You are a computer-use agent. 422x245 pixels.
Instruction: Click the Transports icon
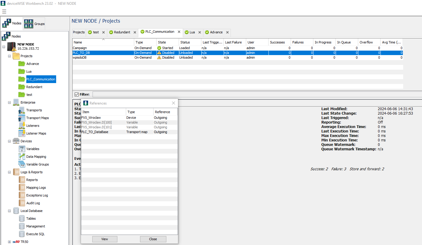click(x=22, y=110)
